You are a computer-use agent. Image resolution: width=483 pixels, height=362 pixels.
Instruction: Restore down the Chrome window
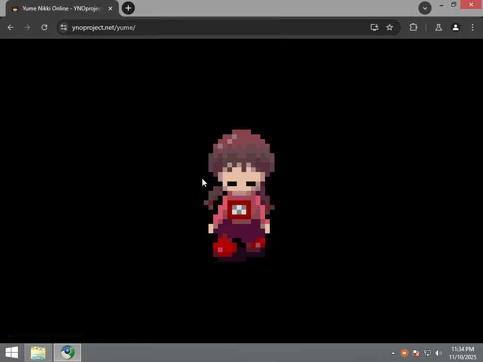(x=454, y=5)
